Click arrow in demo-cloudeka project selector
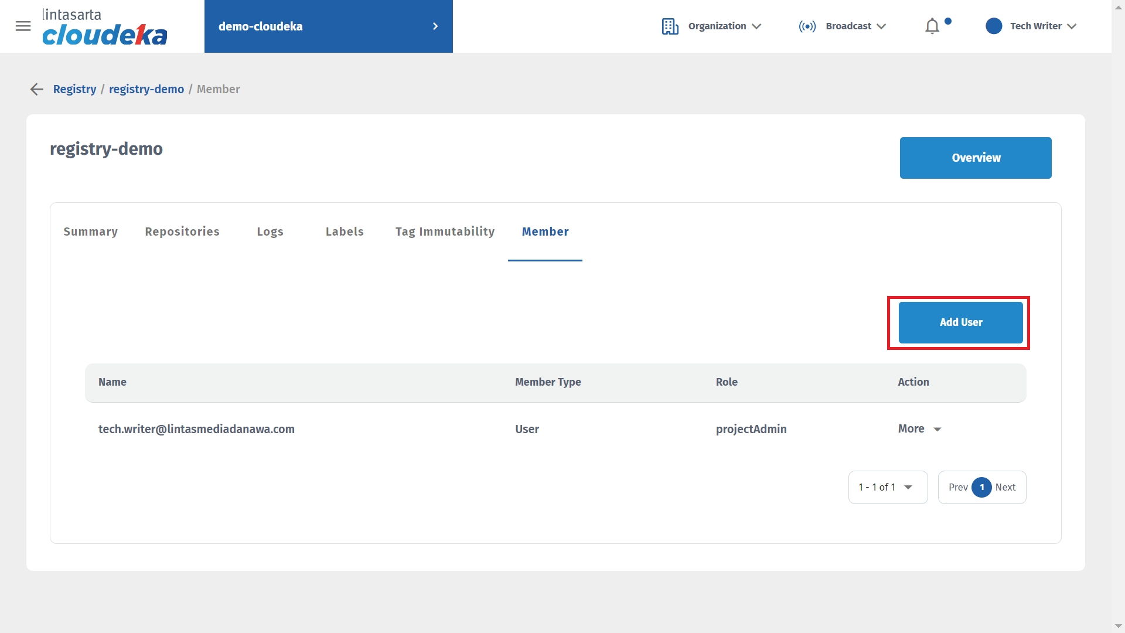This screenshot has height=633, width=1125. point(435,26)
